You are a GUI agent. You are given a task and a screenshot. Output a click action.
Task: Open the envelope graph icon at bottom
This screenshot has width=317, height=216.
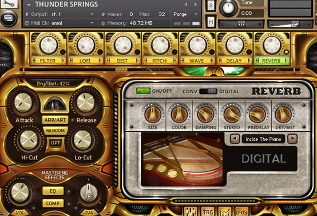point(225,211)
